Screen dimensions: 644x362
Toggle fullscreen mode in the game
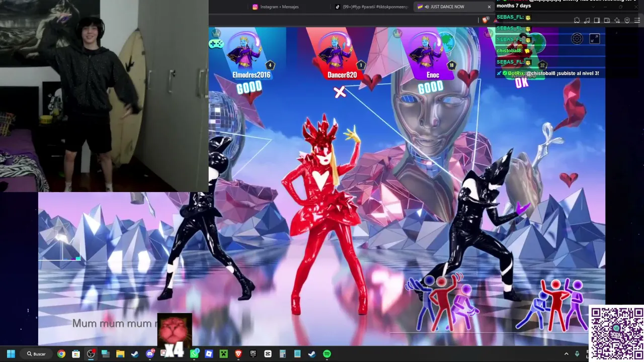594,39
